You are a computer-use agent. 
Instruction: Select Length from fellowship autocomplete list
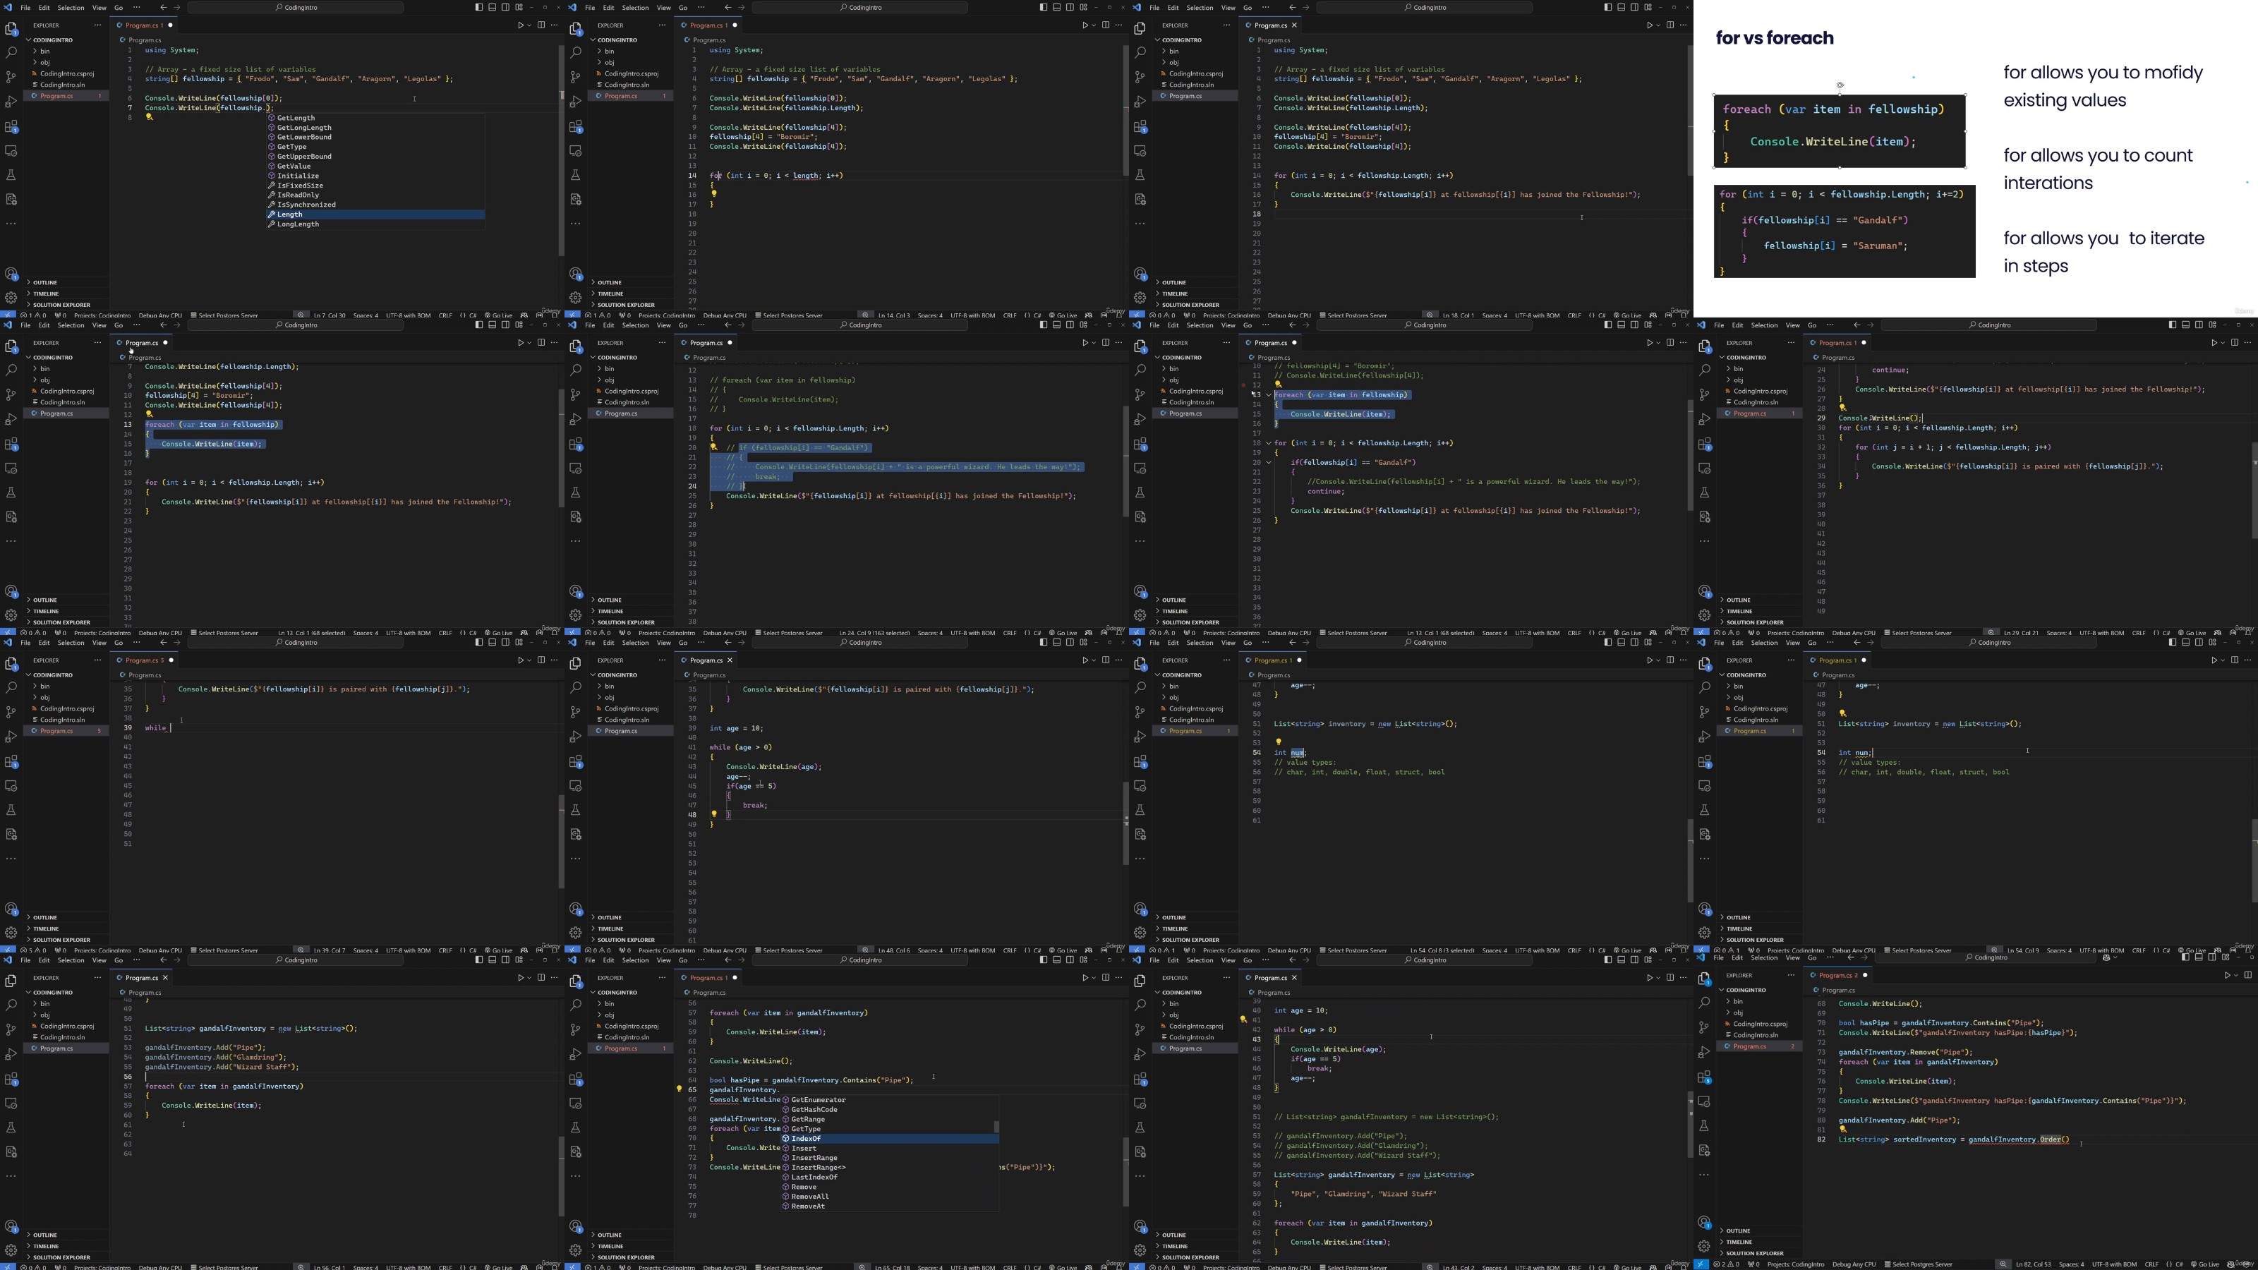[289, 214]
